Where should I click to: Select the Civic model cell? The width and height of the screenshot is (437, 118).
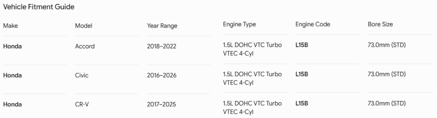coord(82,75)
